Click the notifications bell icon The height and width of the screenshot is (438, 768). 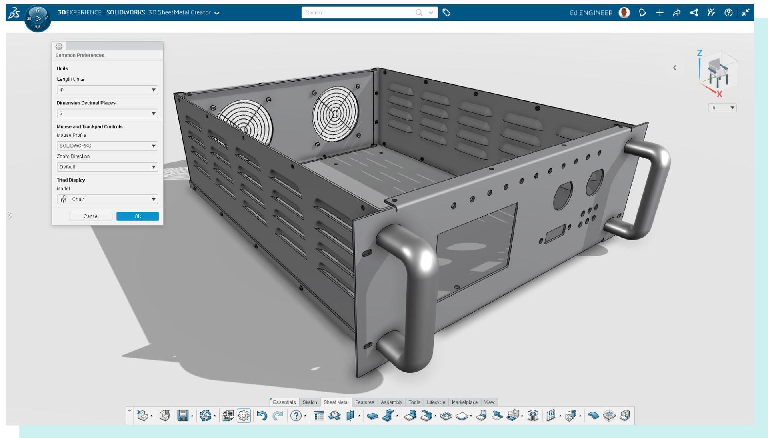point(642,13)
